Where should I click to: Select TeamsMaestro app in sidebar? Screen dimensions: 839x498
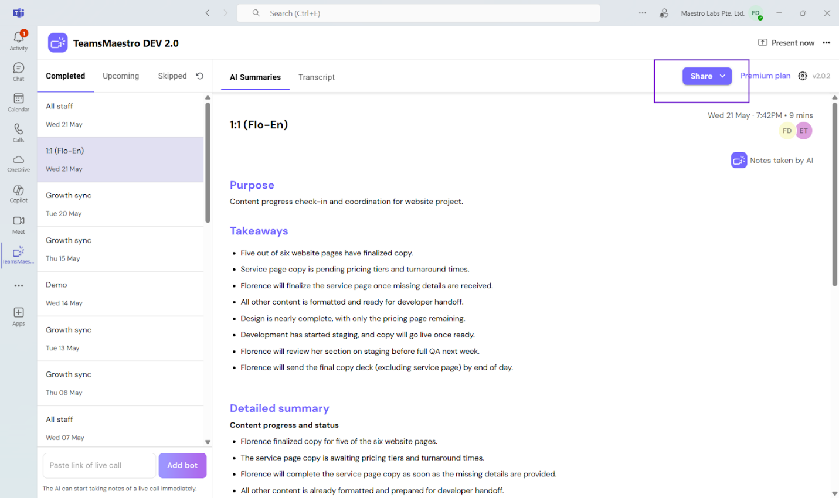[19, 255]
